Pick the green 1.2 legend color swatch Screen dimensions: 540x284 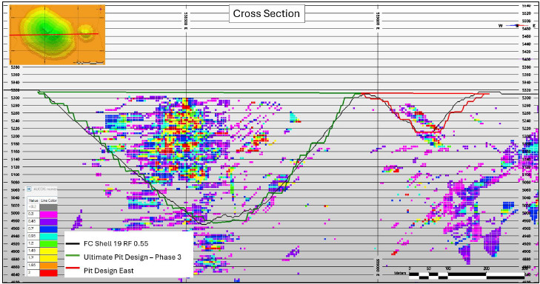(49, 244)
